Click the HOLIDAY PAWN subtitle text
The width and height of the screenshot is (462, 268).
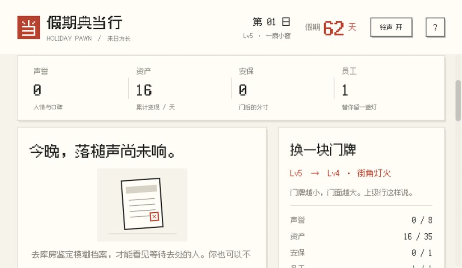pyautogui.click(x=69, y=39)
